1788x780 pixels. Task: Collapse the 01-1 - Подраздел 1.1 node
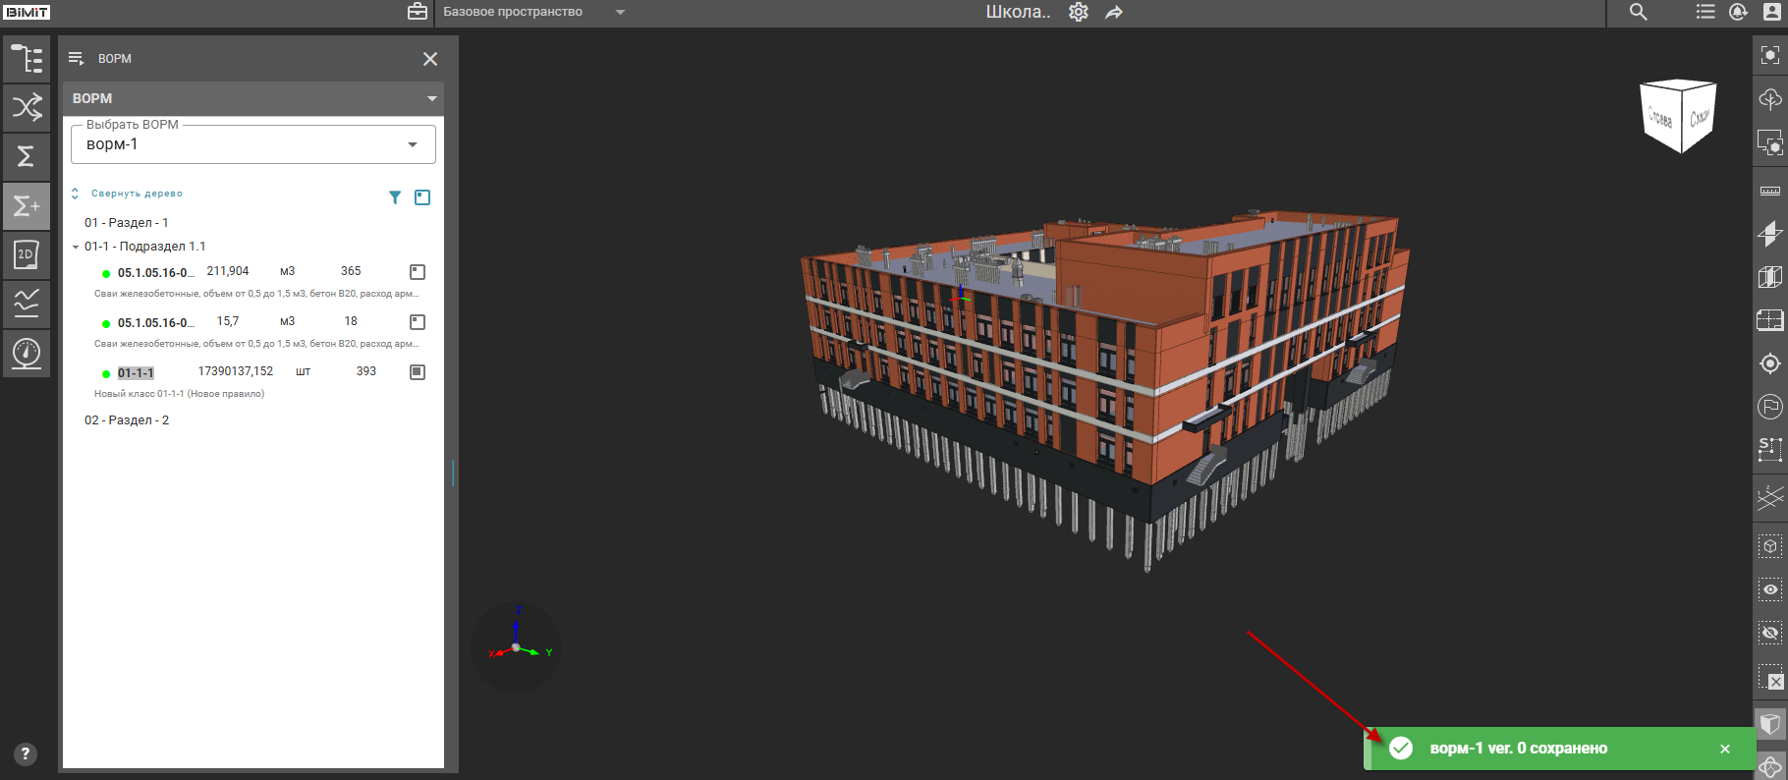(76, 248)
